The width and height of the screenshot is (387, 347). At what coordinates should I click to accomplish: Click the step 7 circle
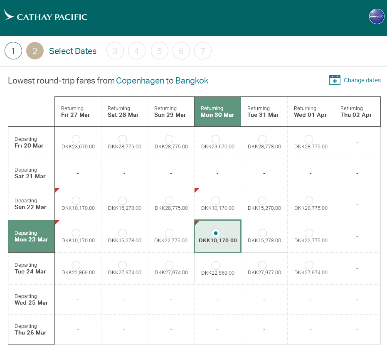pos(203,51)
